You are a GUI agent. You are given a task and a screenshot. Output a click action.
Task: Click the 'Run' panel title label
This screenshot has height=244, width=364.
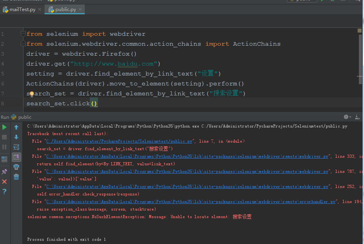coord(5,117)
